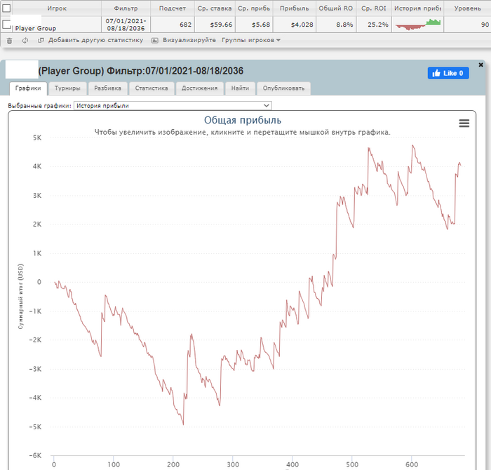
Task: Click the Добавить другую статистику copy icon
Action: 41,40
